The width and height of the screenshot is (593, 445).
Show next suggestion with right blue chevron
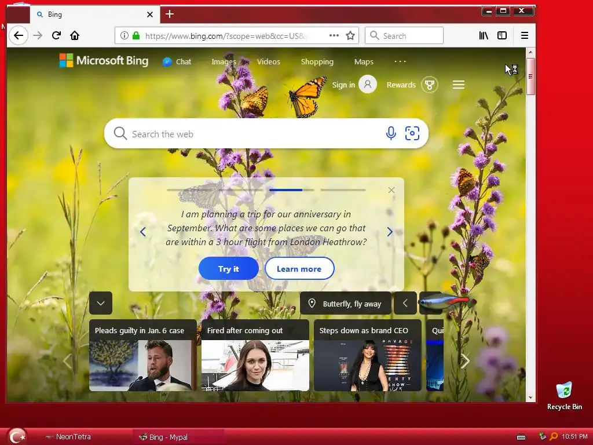pyautogui.click(x=390, y=232)
